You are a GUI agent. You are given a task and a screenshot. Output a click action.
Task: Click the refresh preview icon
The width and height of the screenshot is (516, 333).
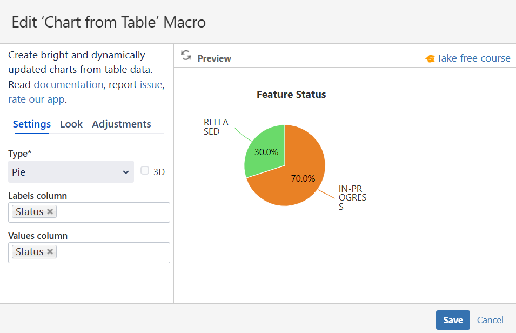[x=186, y=56]
